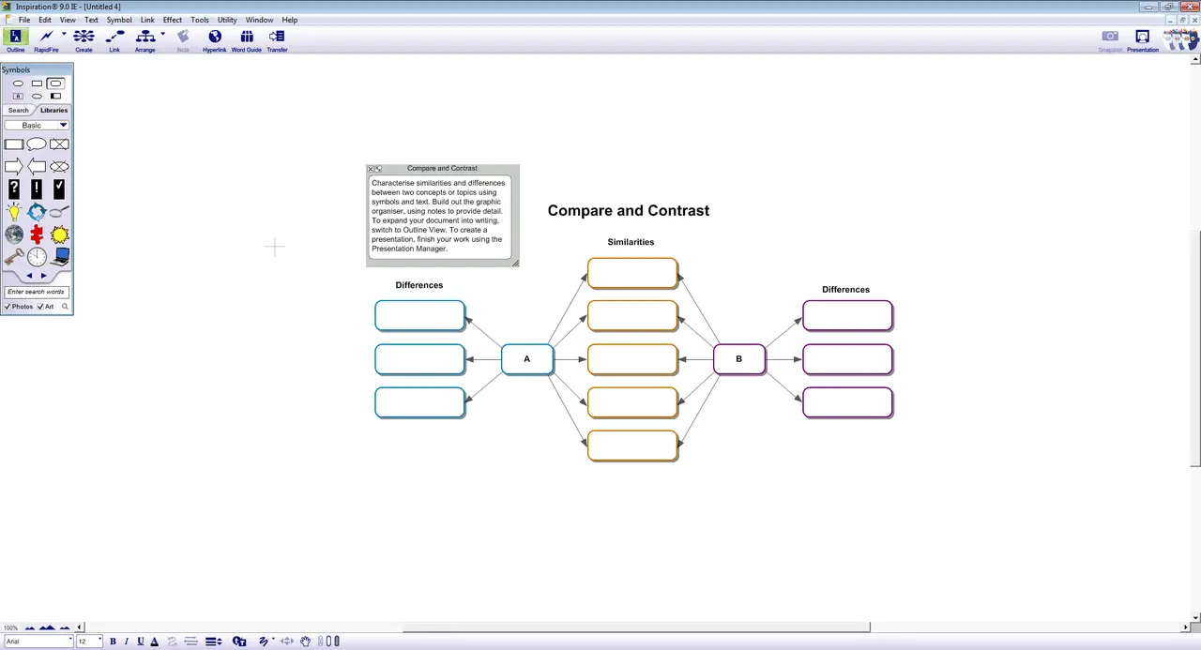Toggle the Photos checkbox
The height and width of the screenshot is (650, 1201).
pos(8,307)
